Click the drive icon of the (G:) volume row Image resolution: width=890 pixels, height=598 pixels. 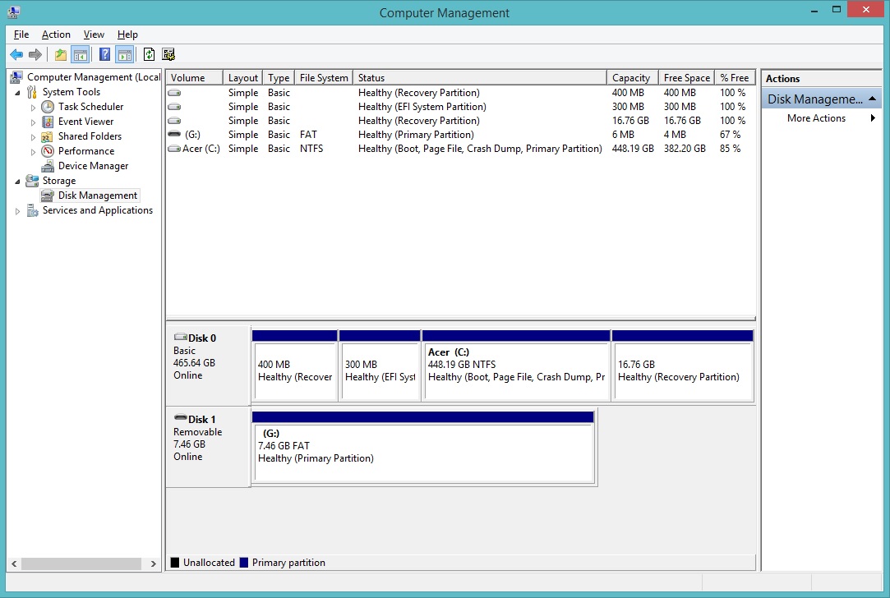click(x=174, y=134)
